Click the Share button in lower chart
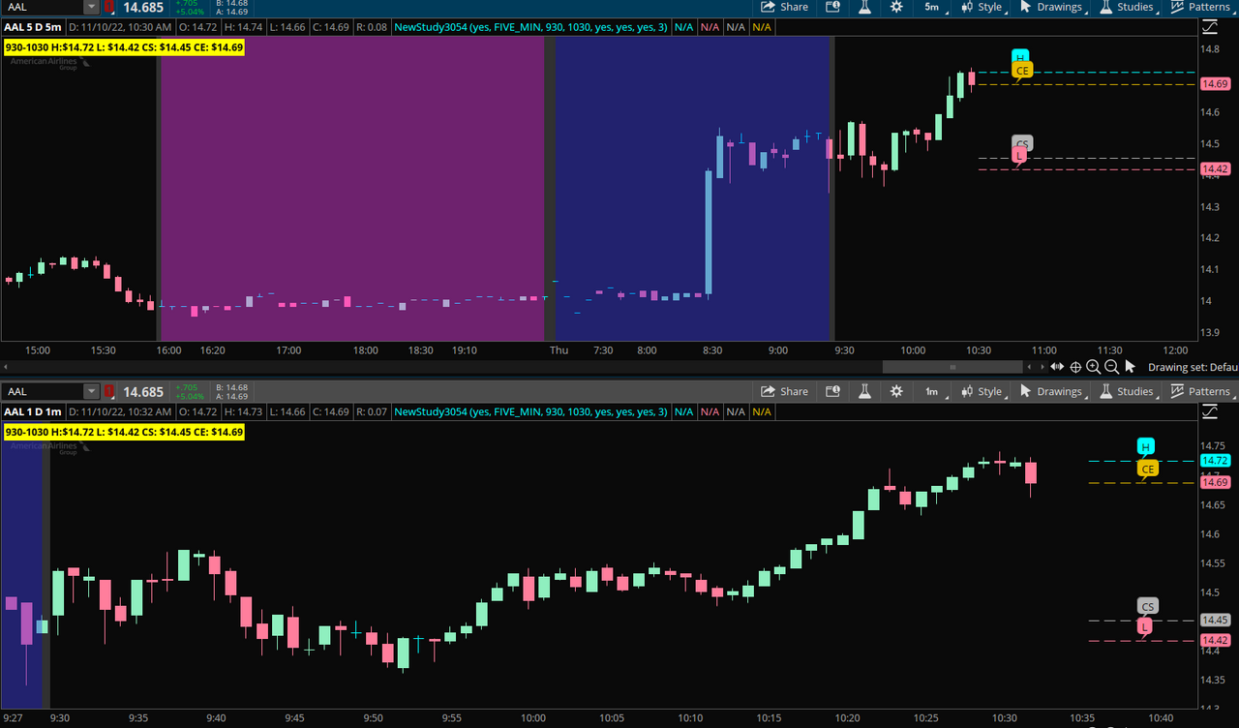This screenshot has height=728, width=1239. point(784,391)
